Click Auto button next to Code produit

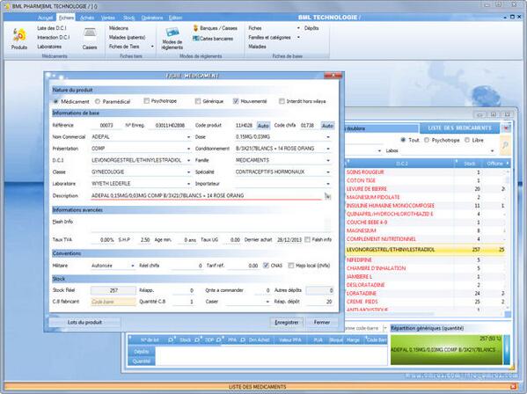coord(263,125)
